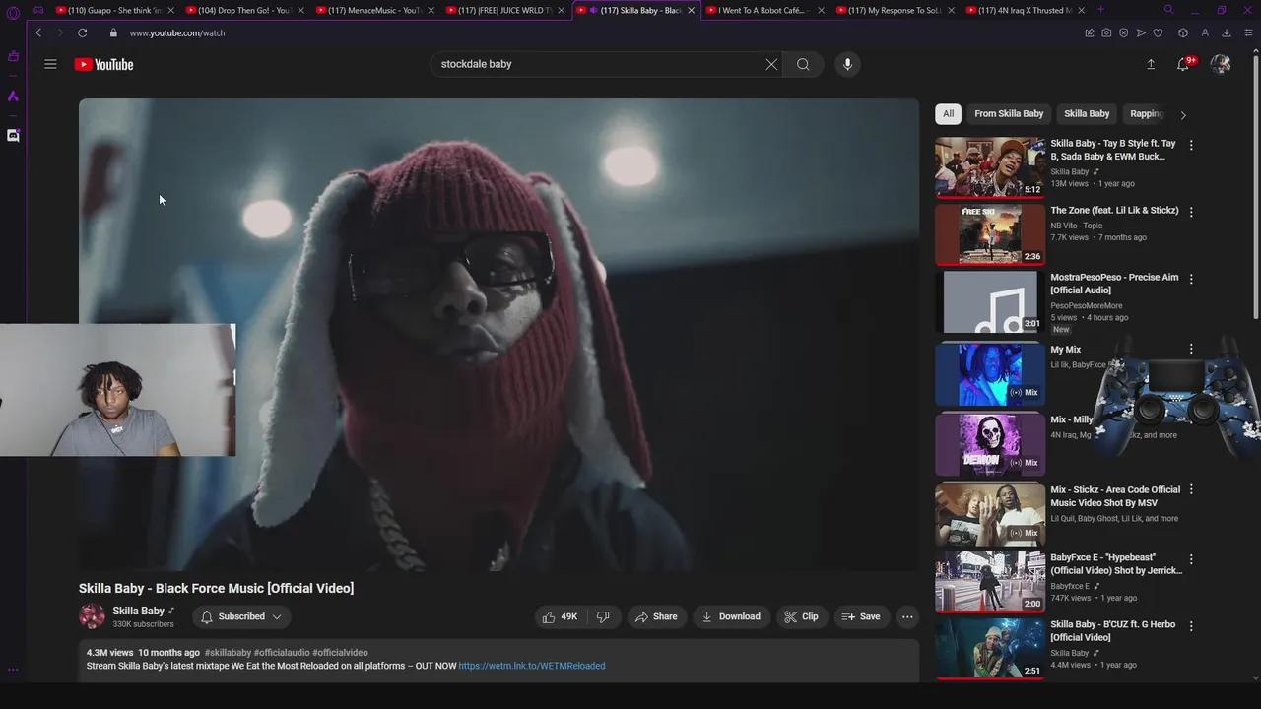
Task: Add page to bookmarks heart icon
Action: 1158,32
